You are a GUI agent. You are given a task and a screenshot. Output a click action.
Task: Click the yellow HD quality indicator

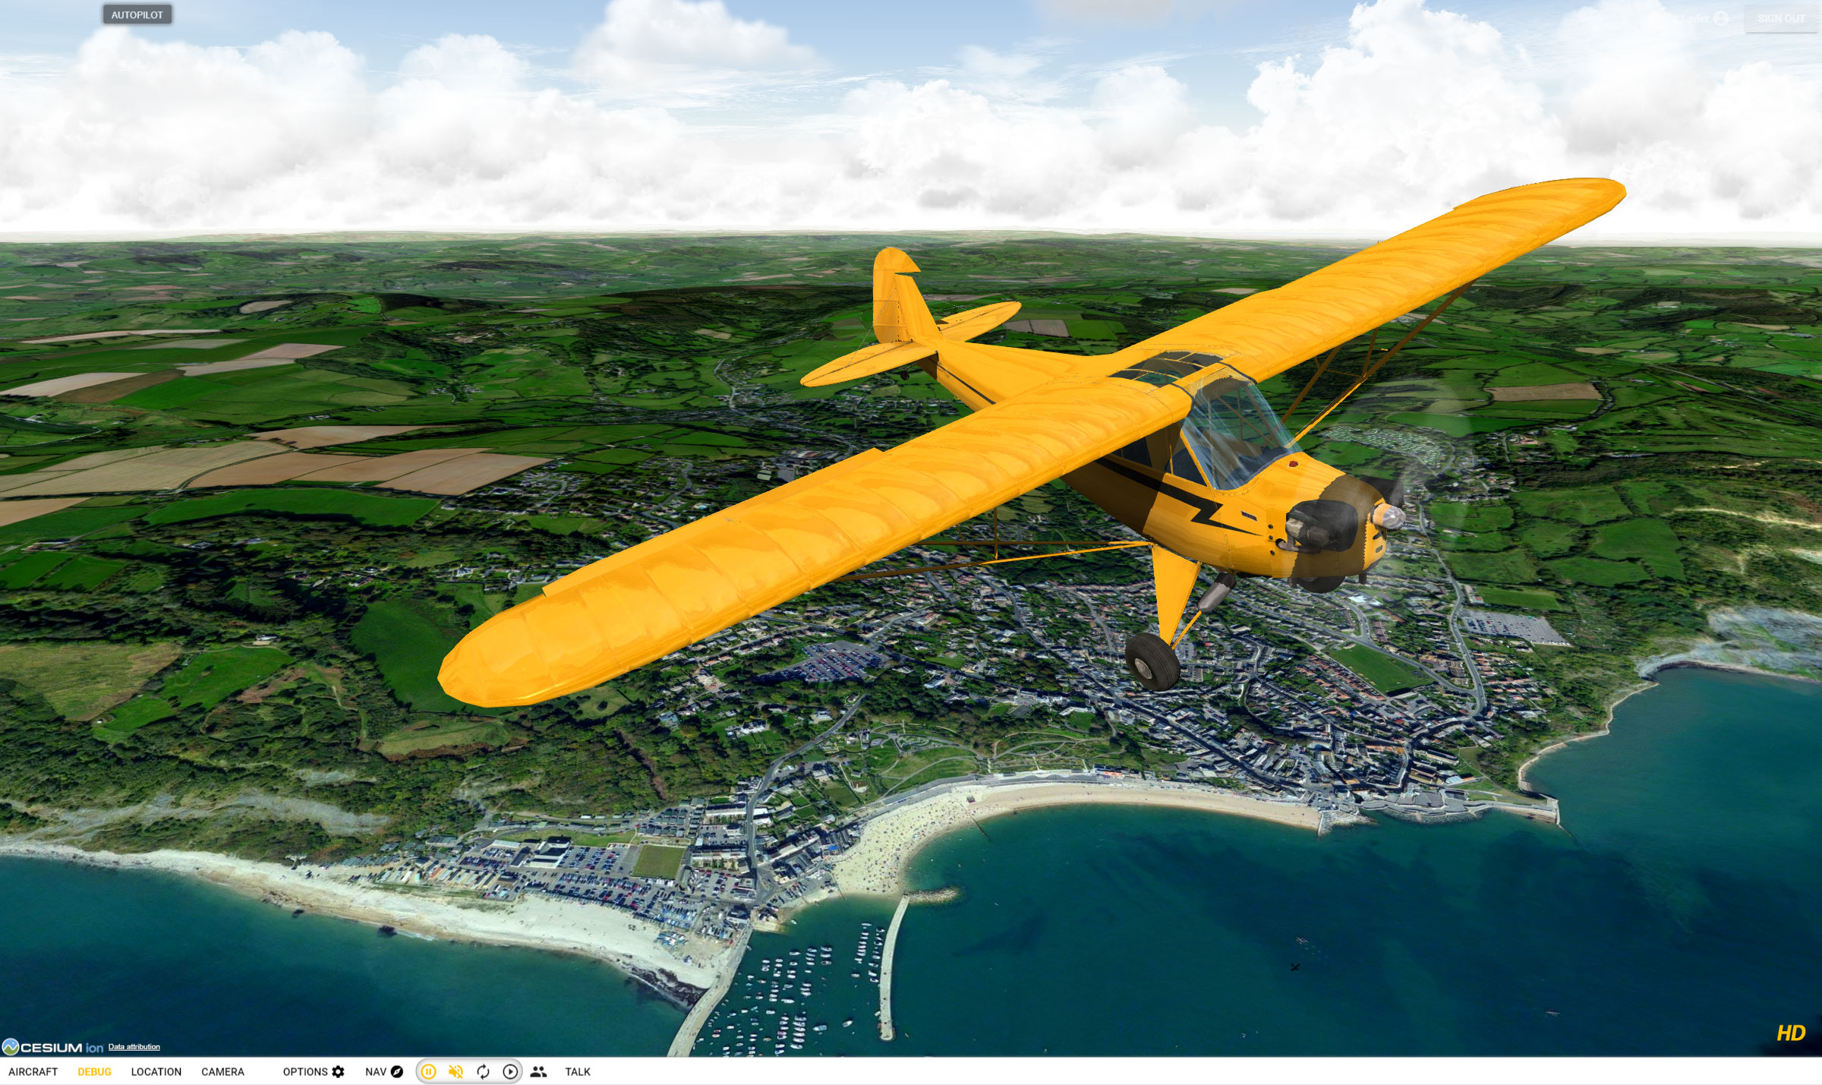tap(1790, 1033)
